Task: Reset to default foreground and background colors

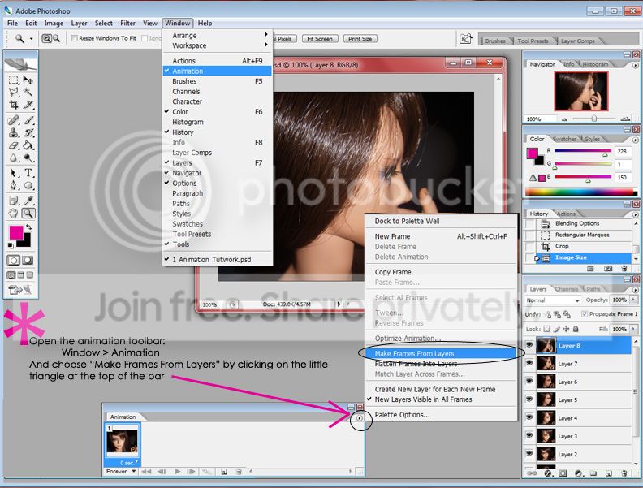Action: point(11,245)
